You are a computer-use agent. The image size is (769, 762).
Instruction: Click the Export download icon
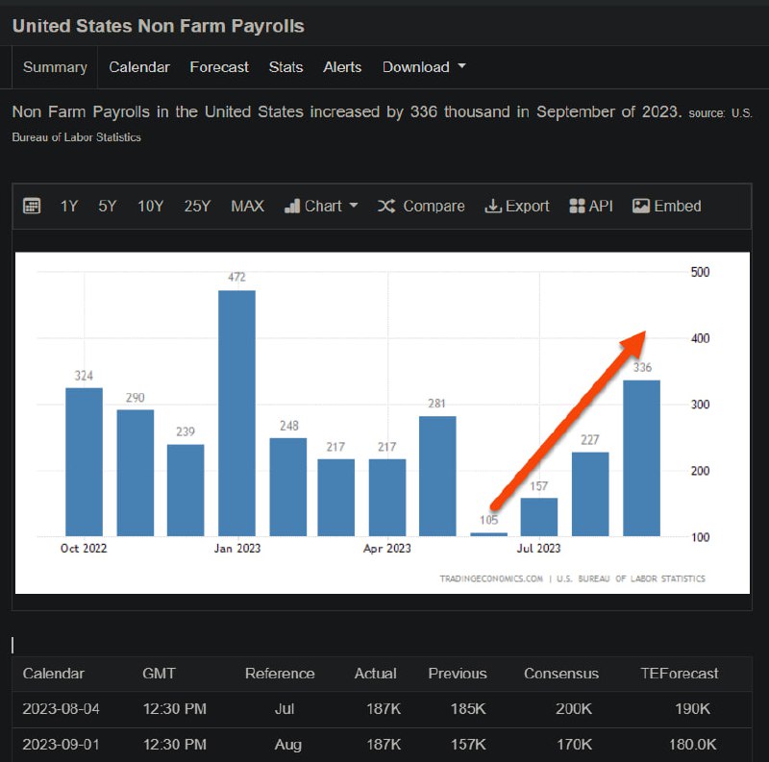[493, 207]
